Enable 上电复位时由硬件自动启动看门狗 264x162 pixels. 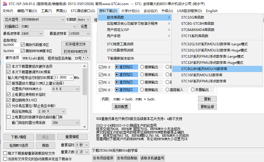pyautogui.click(x=9, y=117)
